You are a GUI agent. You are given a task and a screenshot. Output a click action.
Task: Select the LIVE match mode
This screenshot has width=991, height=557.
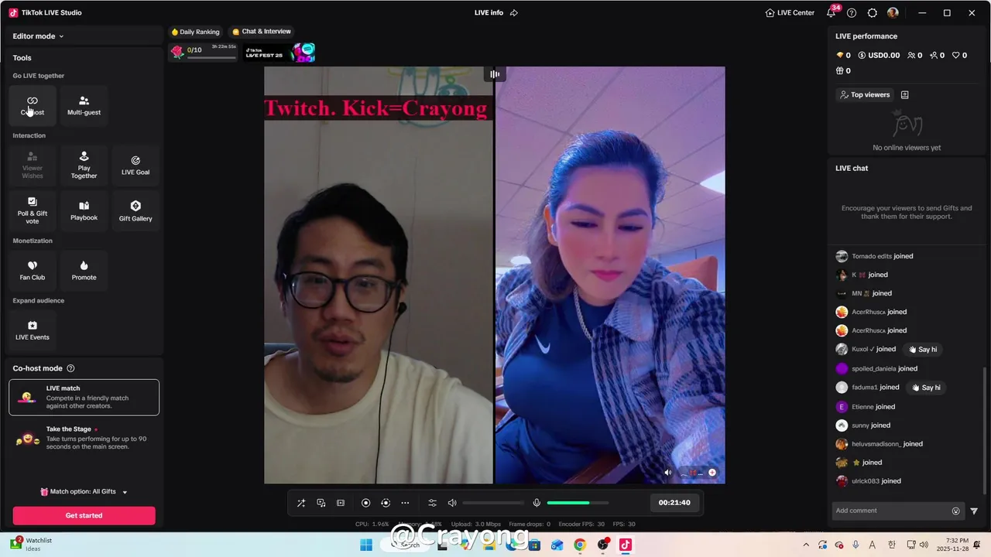click(x=84, y=397)
